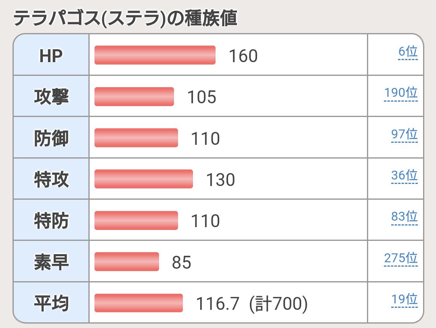Click the 特攻 row header
Viewport: 436px width, 328px height.
(x=51, y=179)
